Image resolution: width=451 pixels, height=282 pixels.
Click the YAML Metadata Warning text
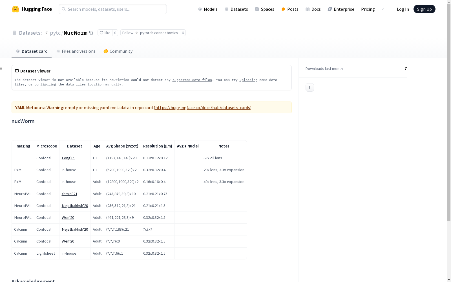39,107
